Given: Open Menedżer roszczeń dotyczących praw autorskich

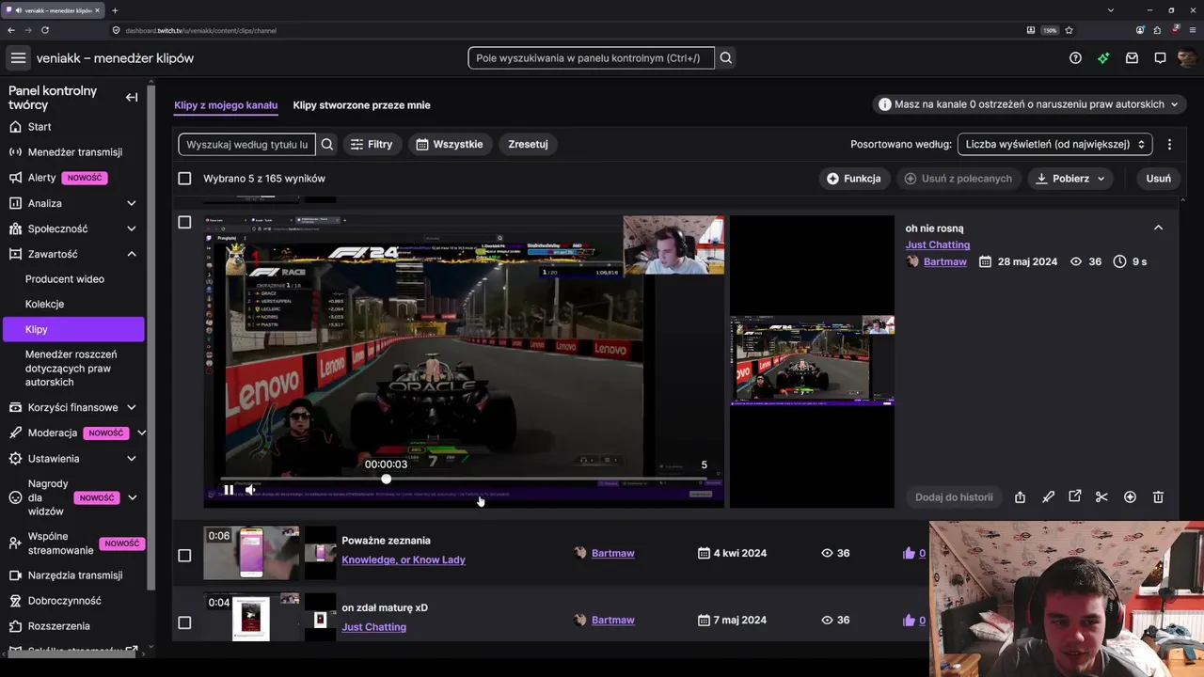Looking at the screenshot, I should [x=73, y=369].
